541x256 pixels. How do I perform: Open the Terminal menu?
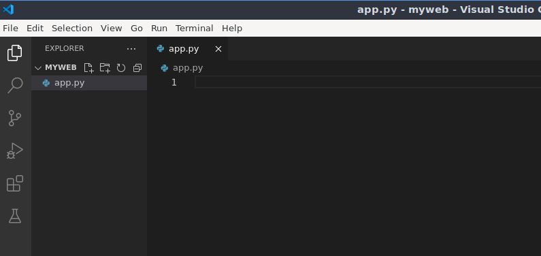[194, 29]
